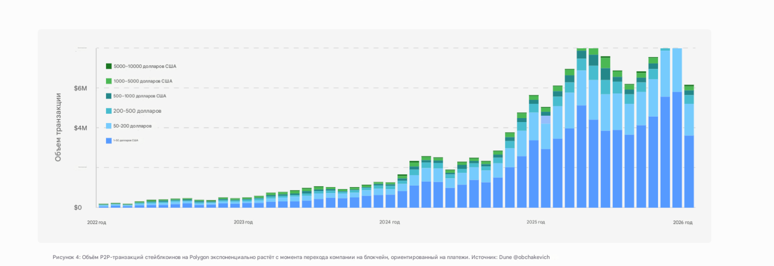Click the 'Объем транзакции' axis title
This screenshot has width=774, height=266.
click(58, 127)
